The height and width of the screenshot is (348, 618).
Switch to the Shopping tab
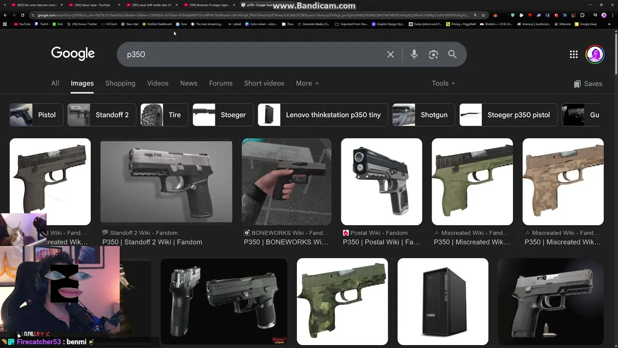(x=120, y=84)
